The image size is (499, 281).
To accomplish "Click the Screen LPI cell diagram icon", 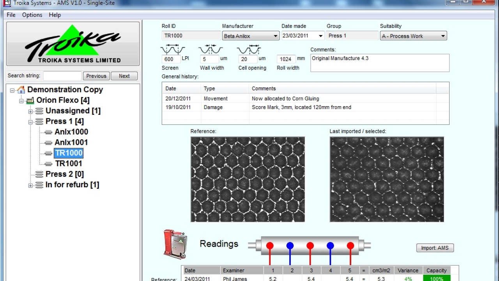I will [x=172, y=49].
